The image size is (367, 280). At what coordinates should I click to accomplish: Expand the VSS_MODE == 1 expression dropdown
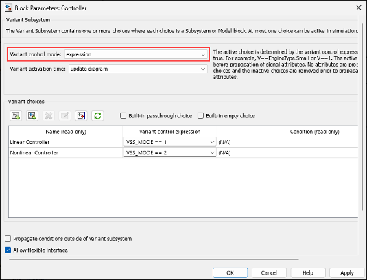point(212,142)
